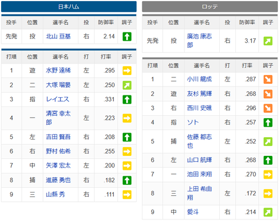Click 先発 cell in ロッテ pitcher row
279x221 pixels.
152,41
